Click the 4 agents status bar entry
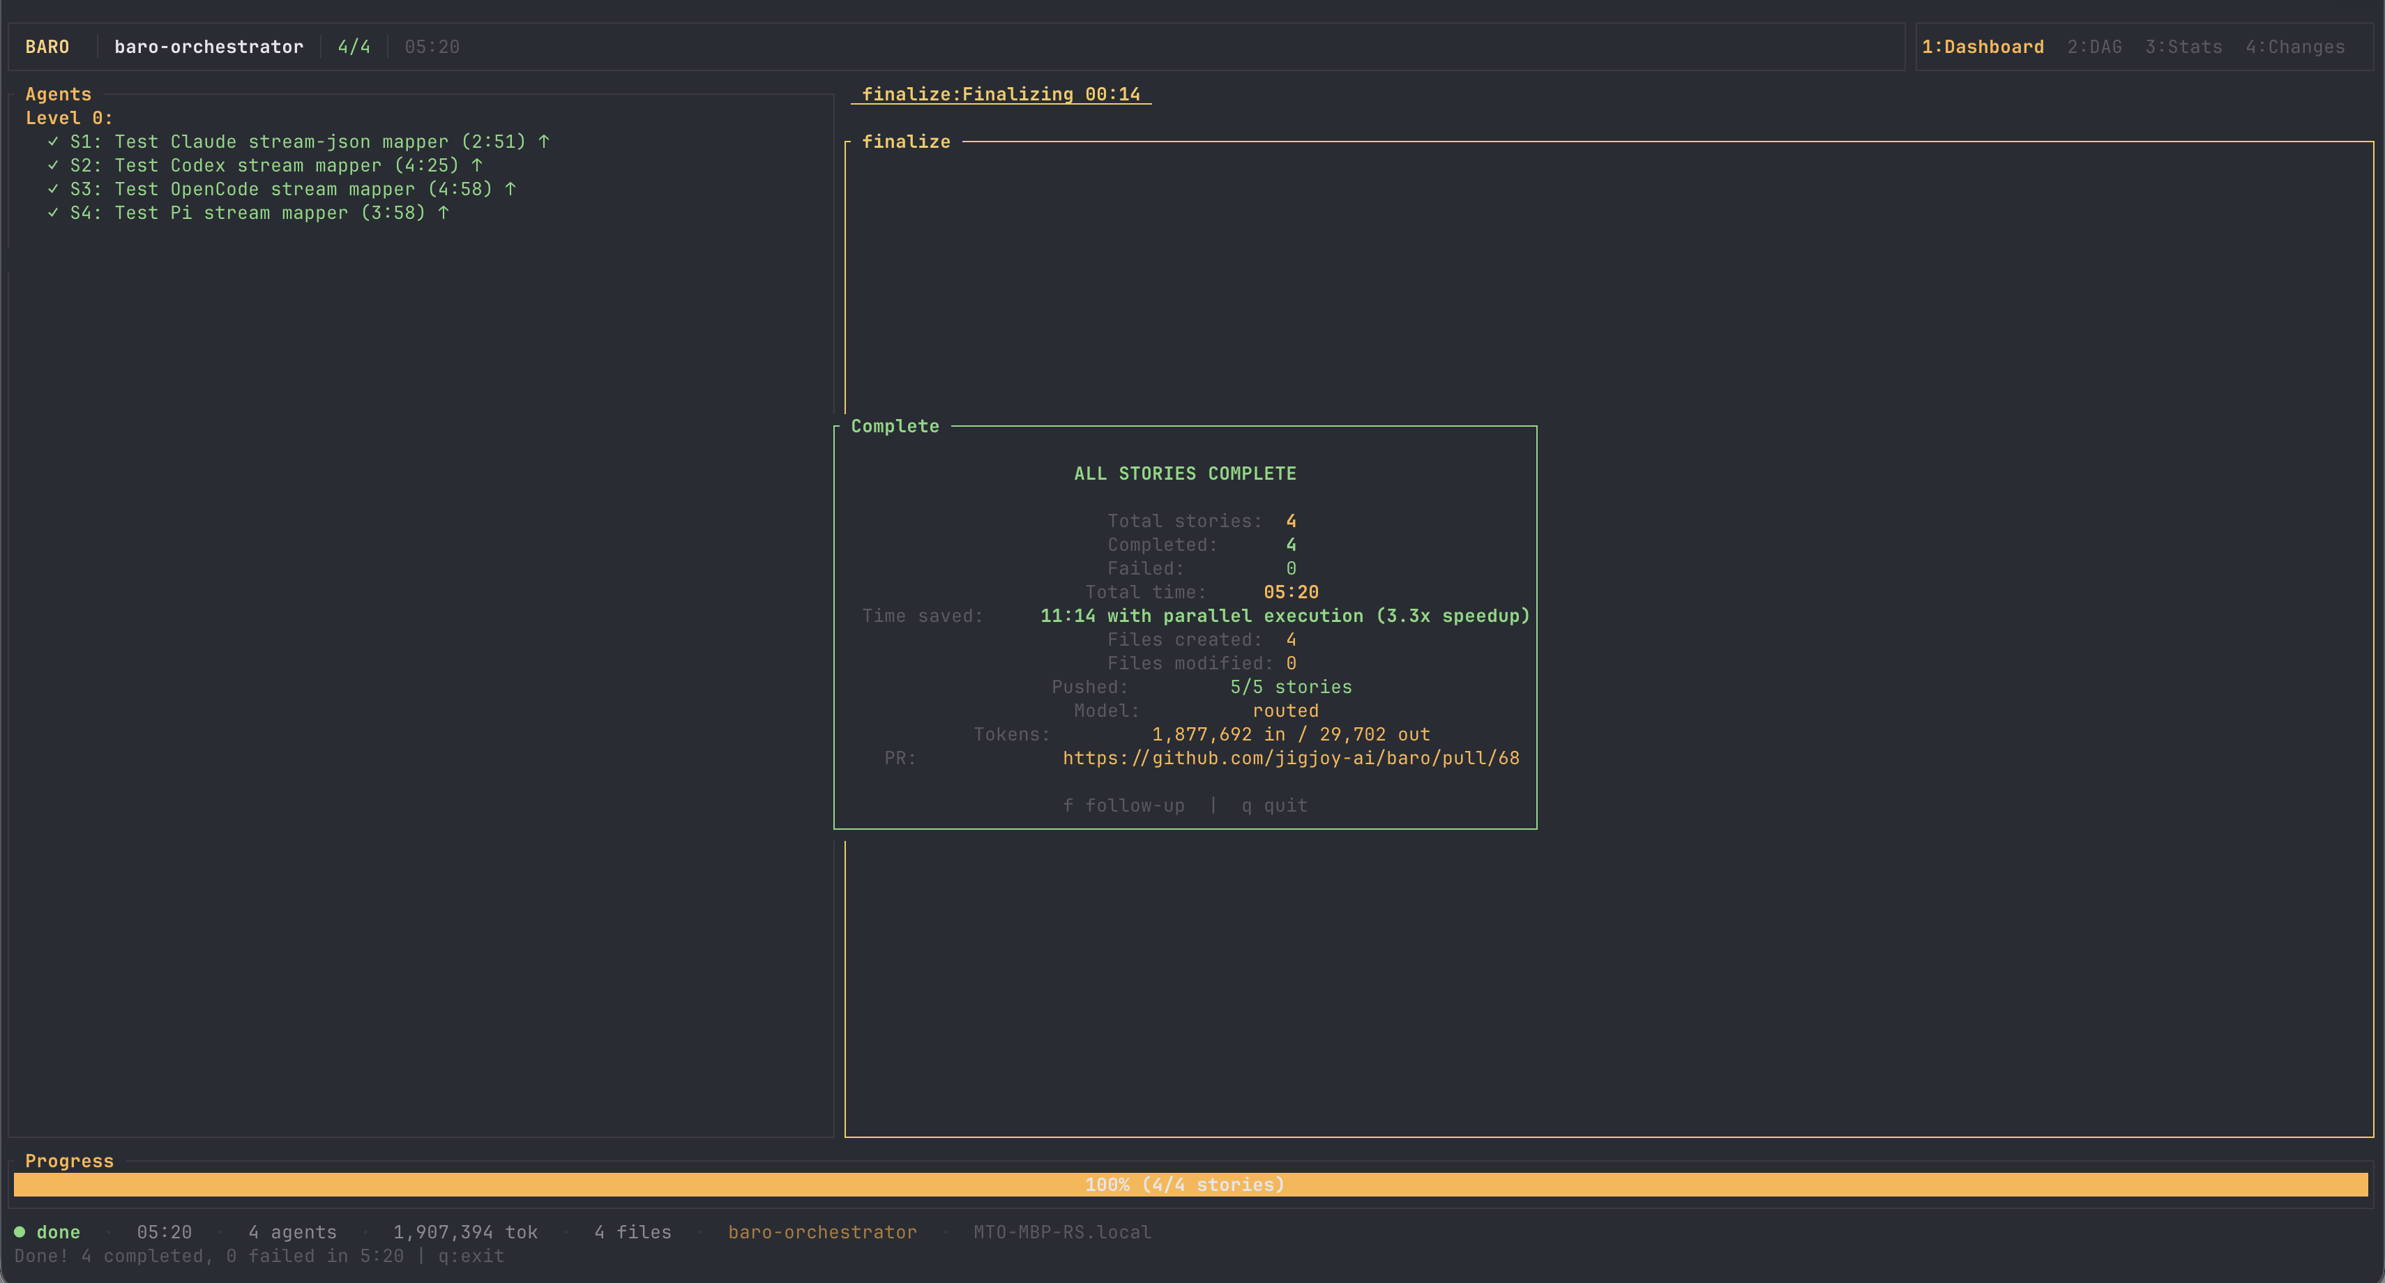Viewport: 2385px width, 1283px height. [x=293, y=1231]
